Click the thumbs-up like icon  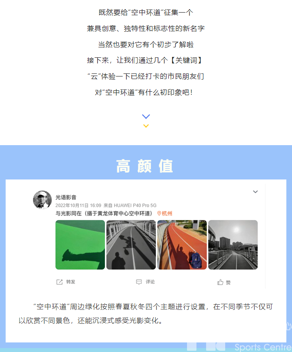tap(220, 282)
